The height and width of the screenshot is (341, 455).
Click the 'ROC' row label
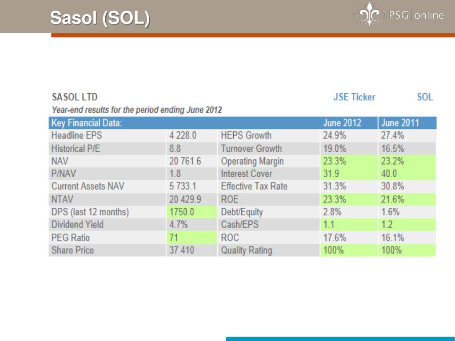tap(230, 238)
